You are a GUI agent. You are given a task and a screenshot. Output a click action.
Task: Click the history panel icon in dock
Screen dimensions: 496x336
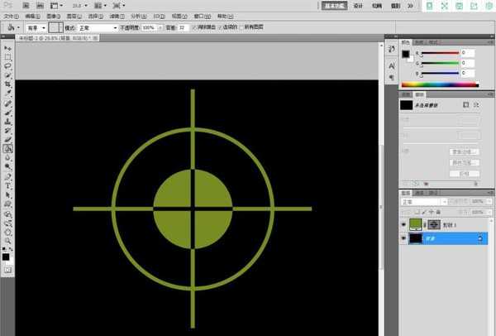390,46
